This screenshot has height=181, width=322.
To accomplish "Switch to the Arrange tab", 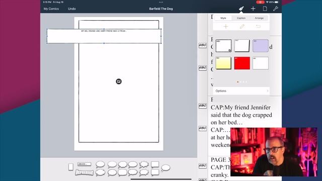I will coord(259,18).
